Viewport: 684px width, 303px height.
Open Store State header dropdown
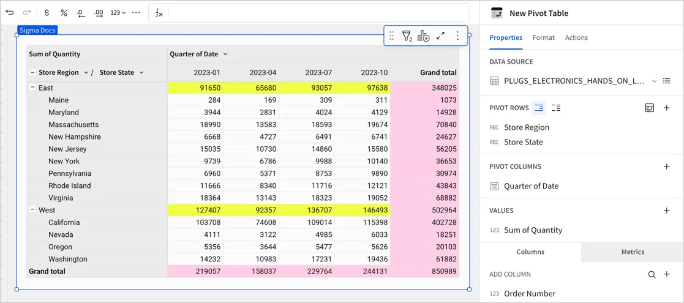click(x=141, y=72)
